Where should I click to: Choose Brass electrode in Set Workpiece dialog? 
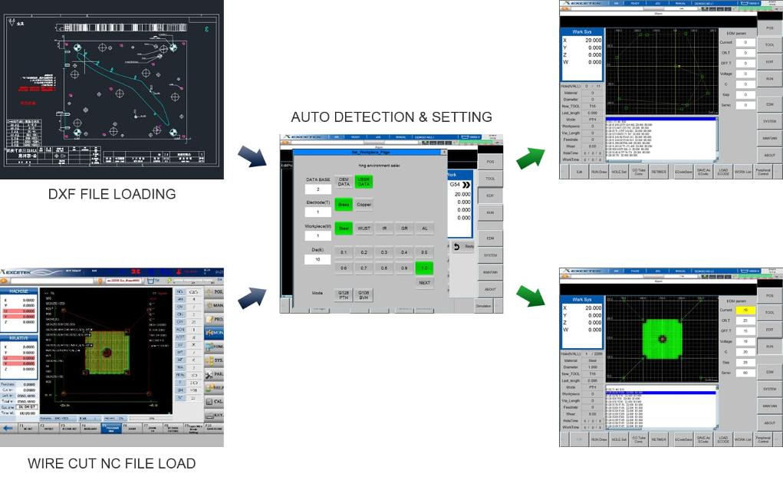344,204
